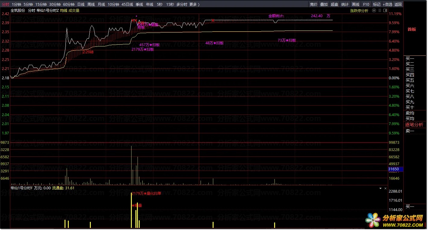Viewport: 428px width, 230px height.
Task: Open the 涨跌停分析 link
Action: click(x=359, y=11)
